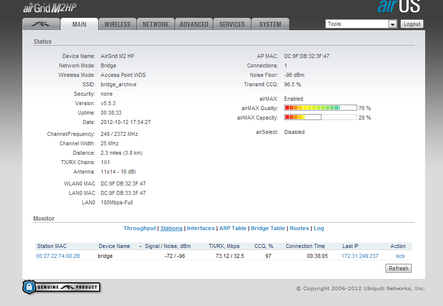The height and width of the screenshot is (306, 443).
Task: Select station TX/RX 73.12 / 32.5
Action: click(x=230, y=256)
